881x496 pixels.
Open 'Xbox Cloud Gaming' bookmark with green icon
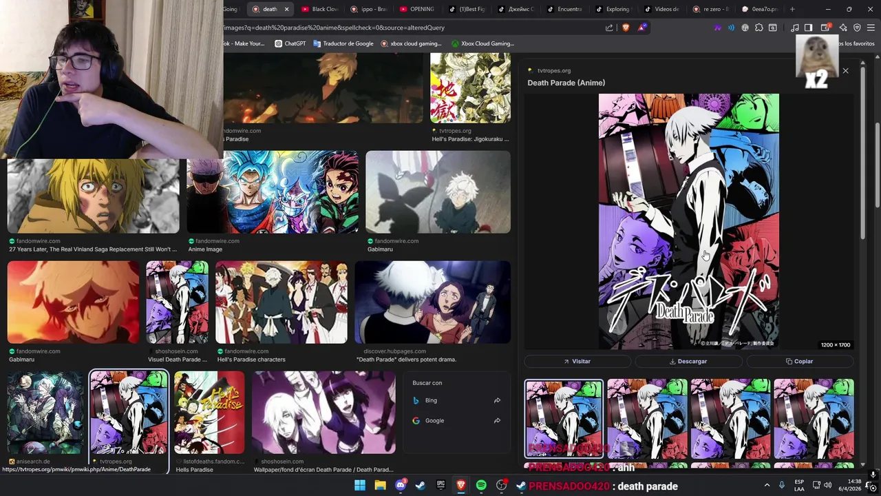point(483,43)
